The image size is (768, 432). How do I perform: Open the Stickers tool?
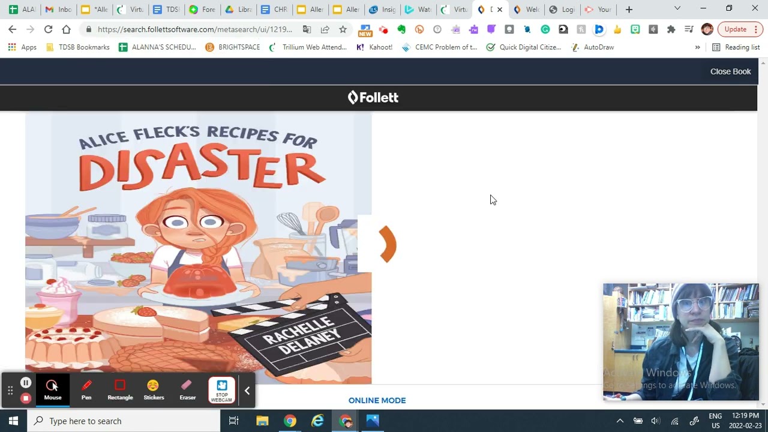coord(154,389)
